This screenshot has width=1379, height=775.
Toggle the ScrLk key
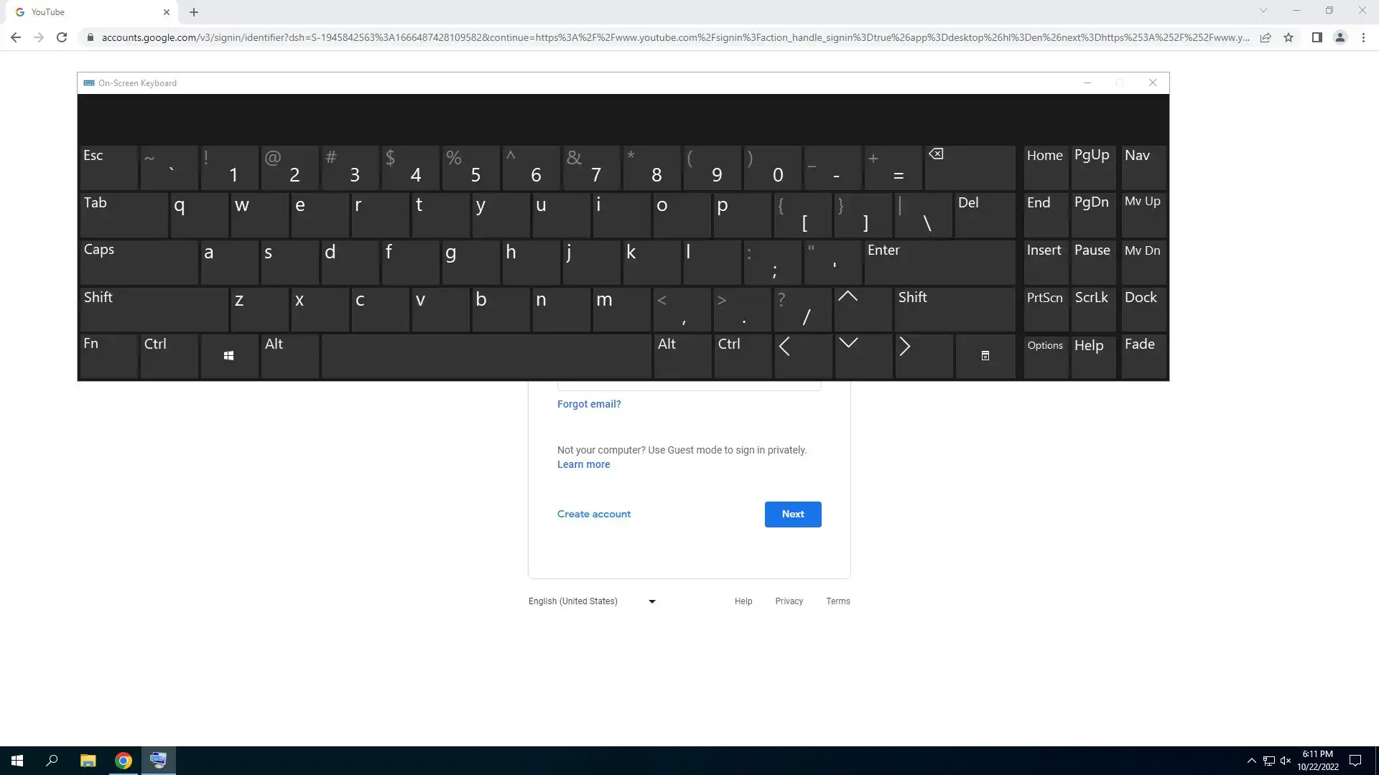(x=1092, y=309)
